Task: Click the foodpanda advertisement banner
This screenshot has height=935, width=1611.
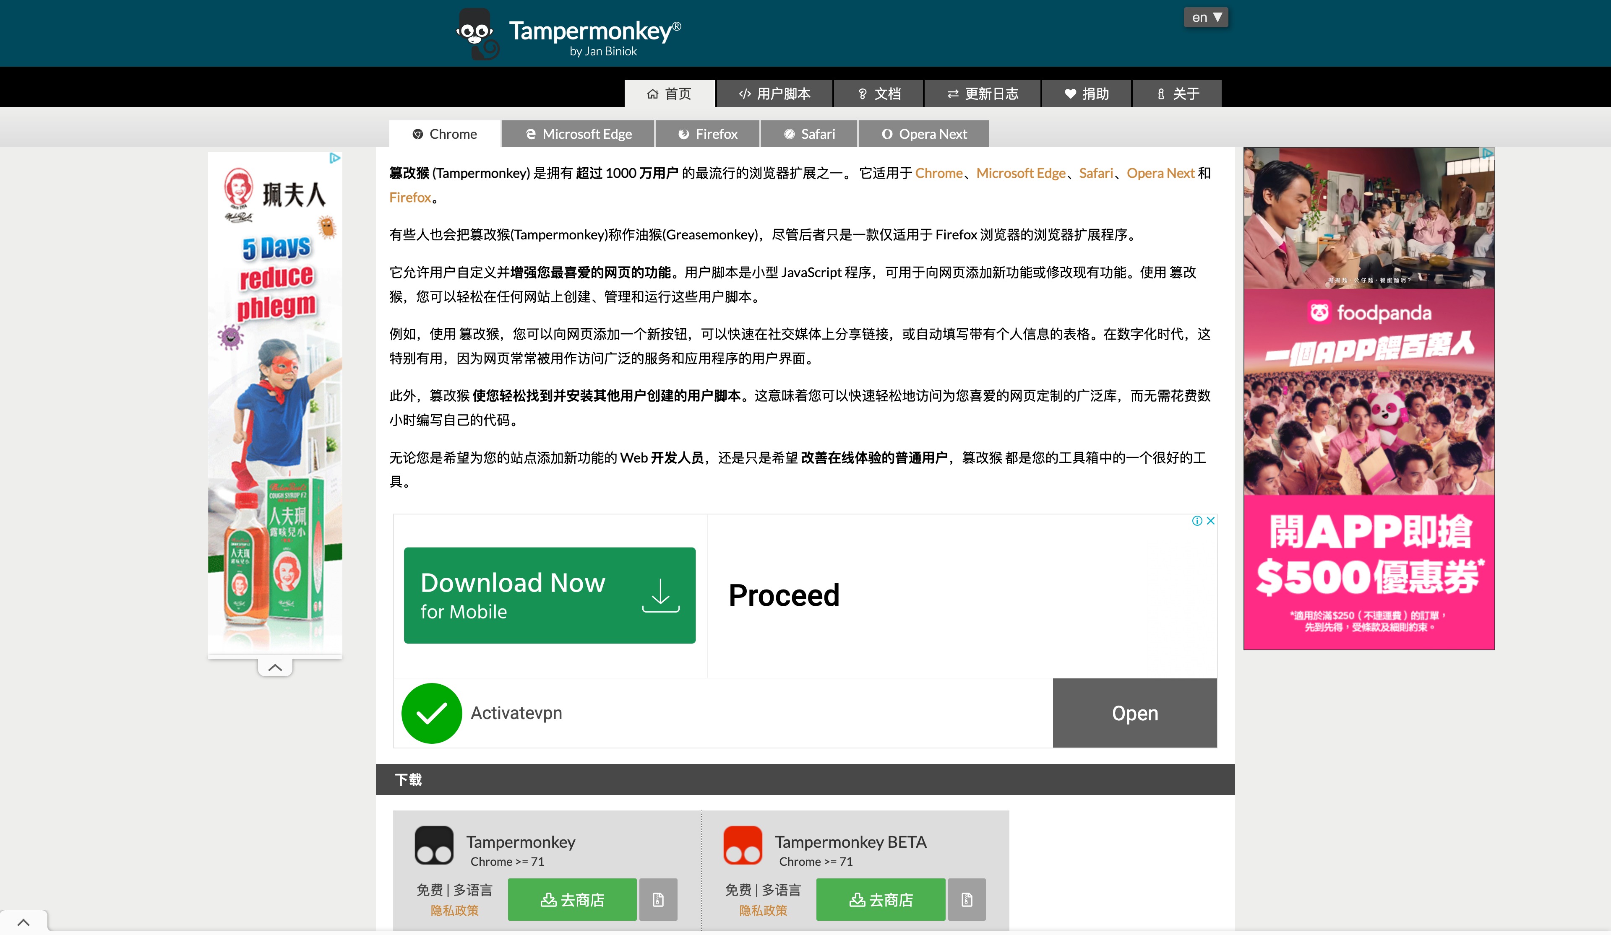Action: [1368, 396]
